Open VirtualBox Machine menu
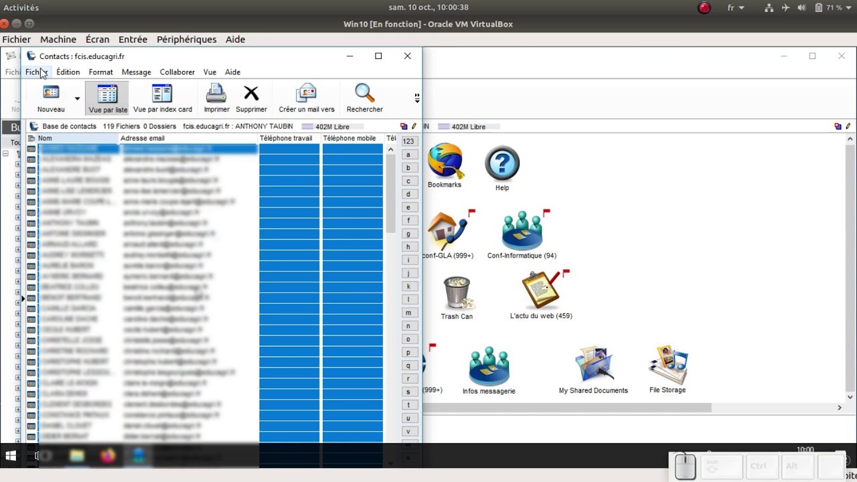The height and width of the screenshot is (482, 857). pos(58,39)
